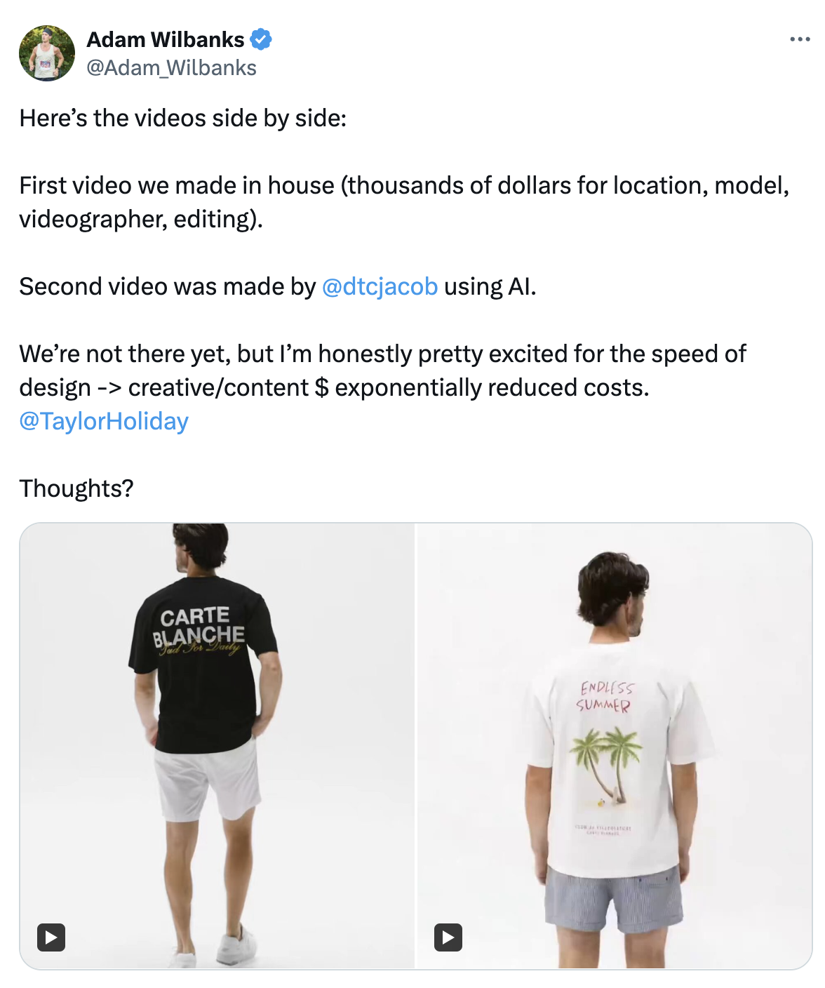Click the "First video we made in house" paragraph
This screenshot has width=825, height=988.
click(x=404, y=202)
